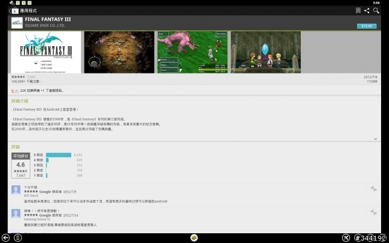Rate the Samsung Galaxy S2 review helpful icon

(373, 212)
